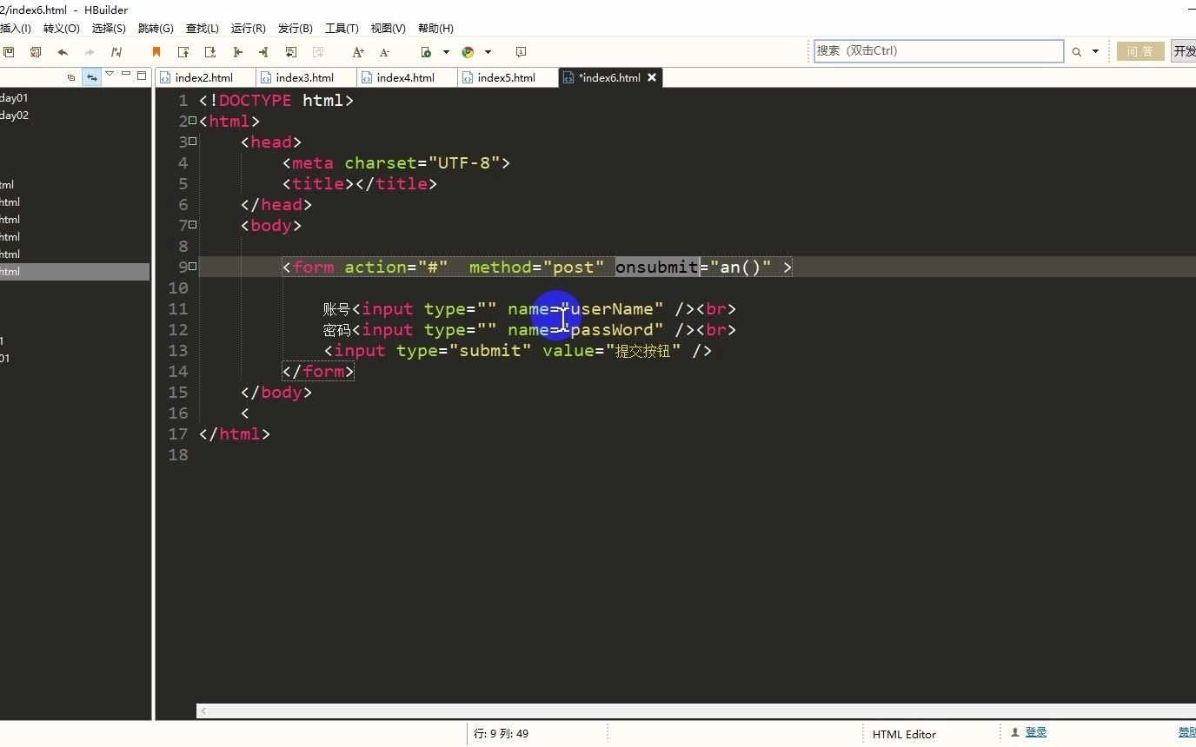
Task: Click the magnifier search icon
Action: 1077,52
